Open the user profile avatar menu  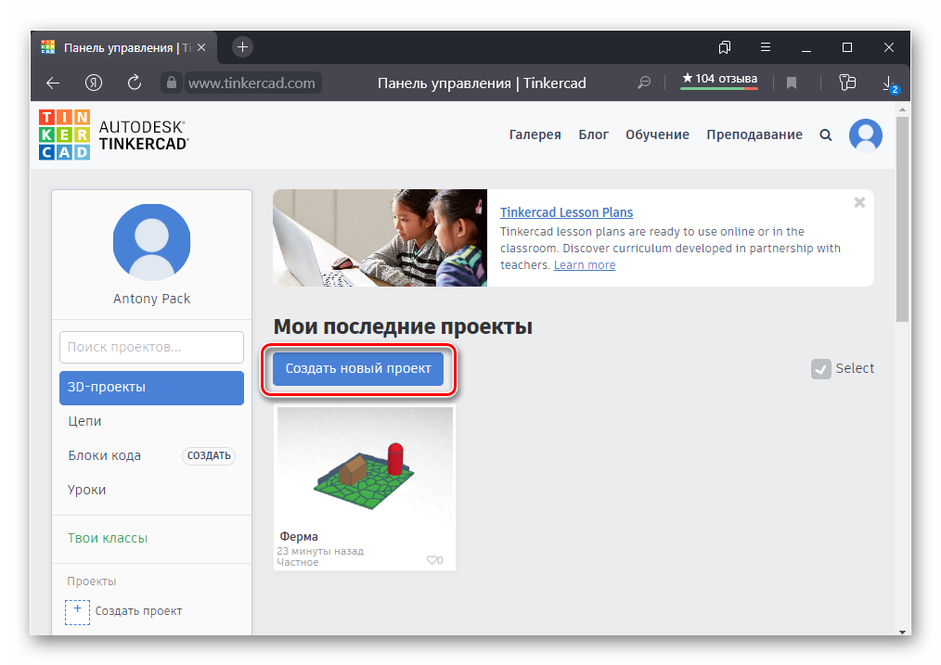click(866, 135)
